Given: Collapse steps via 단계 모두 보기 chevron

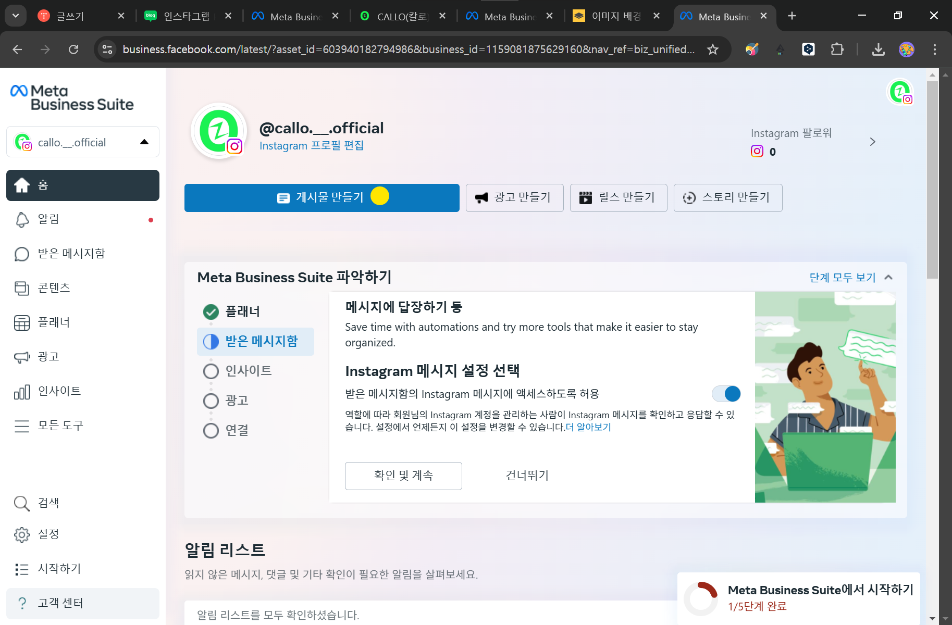Looking at the screenshot, I should [889, 277].
